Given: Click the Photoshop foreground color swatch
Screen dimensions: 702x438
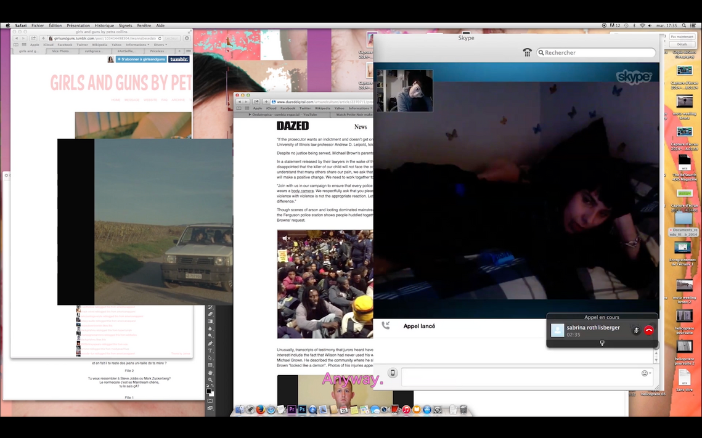Looking at the screenshot, I should [208, 391].
